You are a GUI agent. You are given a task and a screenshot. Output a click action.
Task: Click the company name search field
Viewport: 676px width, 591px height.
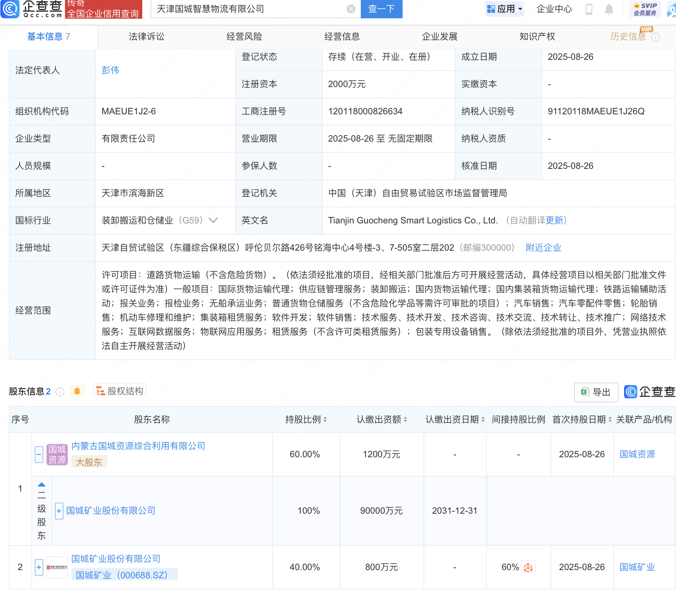[x=250, y=9]
